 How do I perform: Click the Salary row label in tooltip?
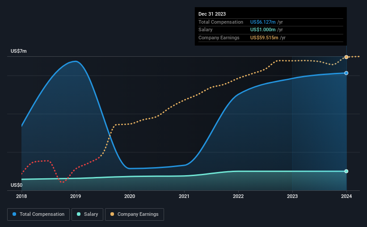coord(206,30)
